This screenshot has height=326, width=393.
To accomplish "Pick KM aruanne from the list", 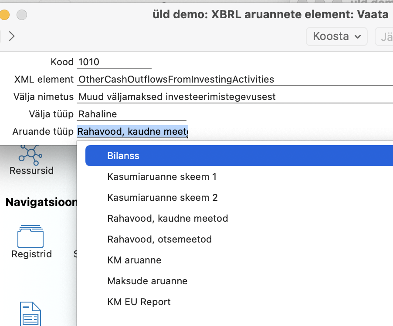I will click(134, 260).
